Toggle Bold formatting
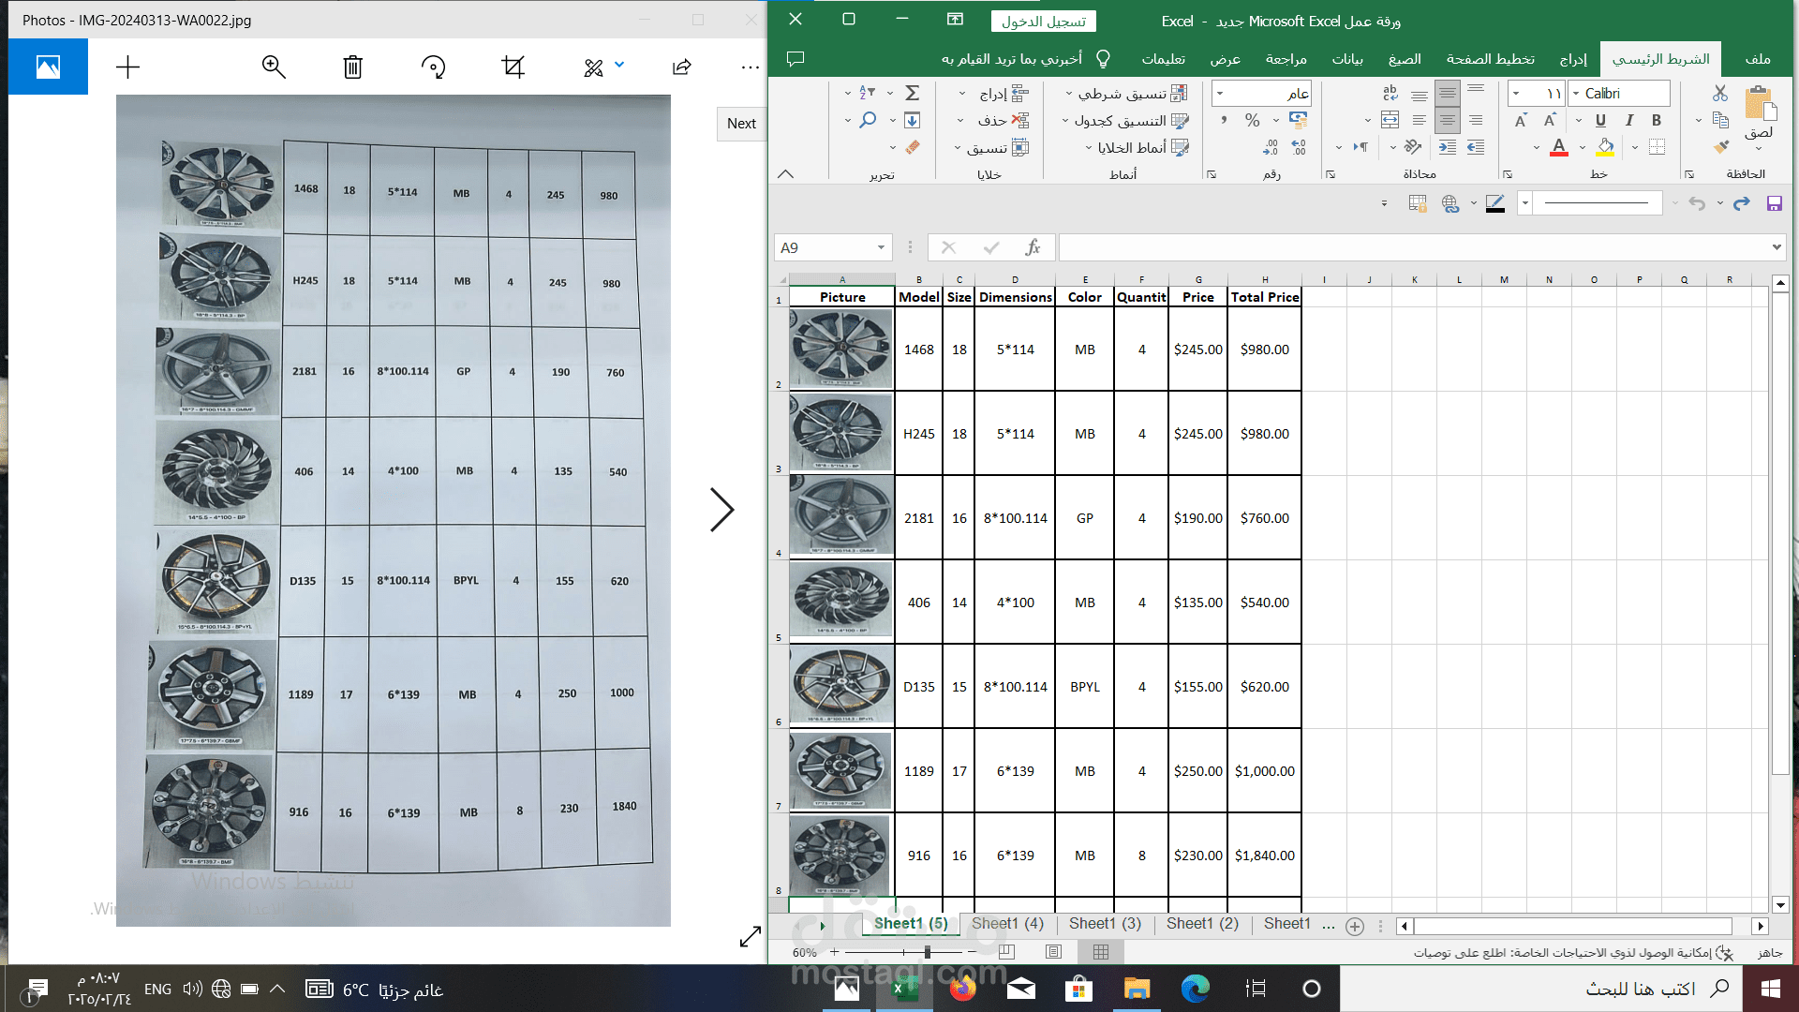 [x=1657, y=120]
